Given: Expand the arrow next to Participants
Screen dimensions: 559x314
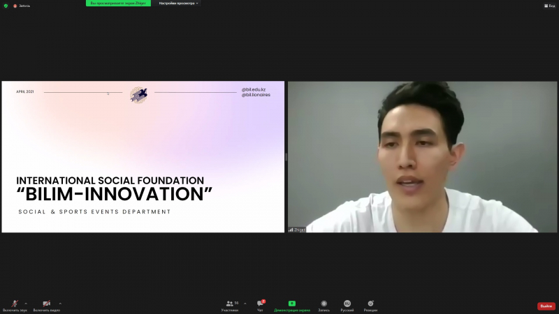Looking at the screenshot, I should pyautogui.click(x=245, y=304).
